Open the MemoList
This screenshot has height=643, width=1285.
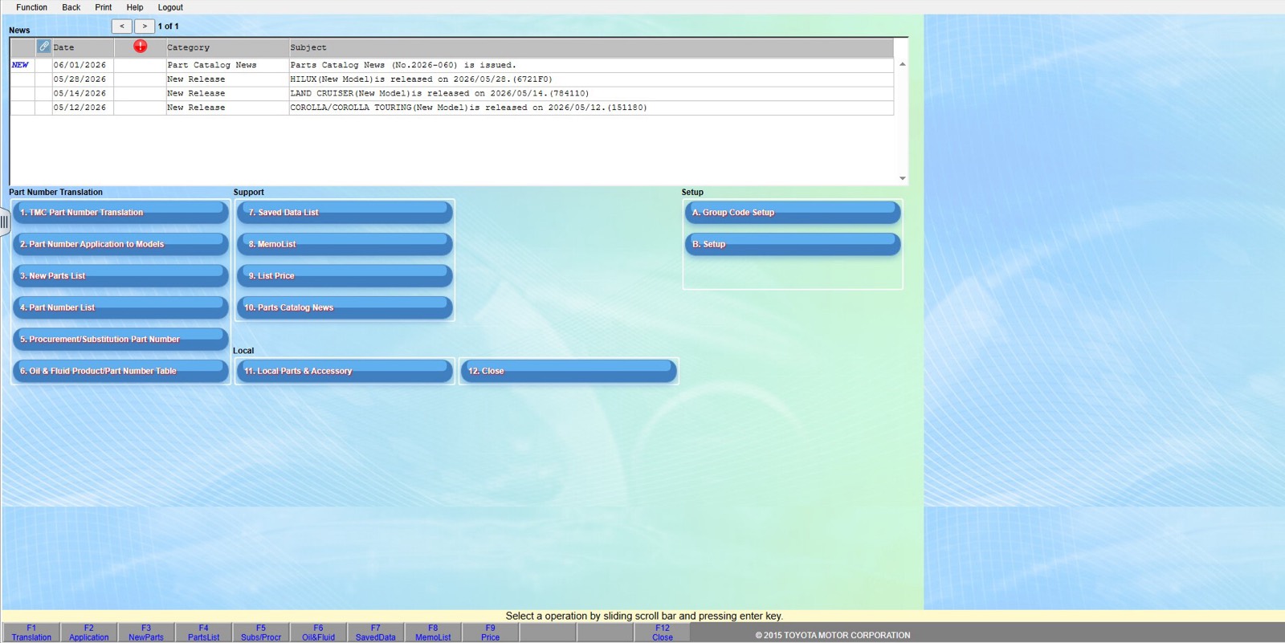[x=345, y=244]
